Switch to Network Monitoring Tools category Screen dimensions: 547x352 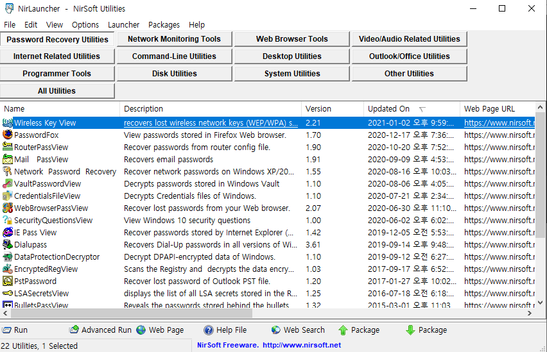pos(175,39)
